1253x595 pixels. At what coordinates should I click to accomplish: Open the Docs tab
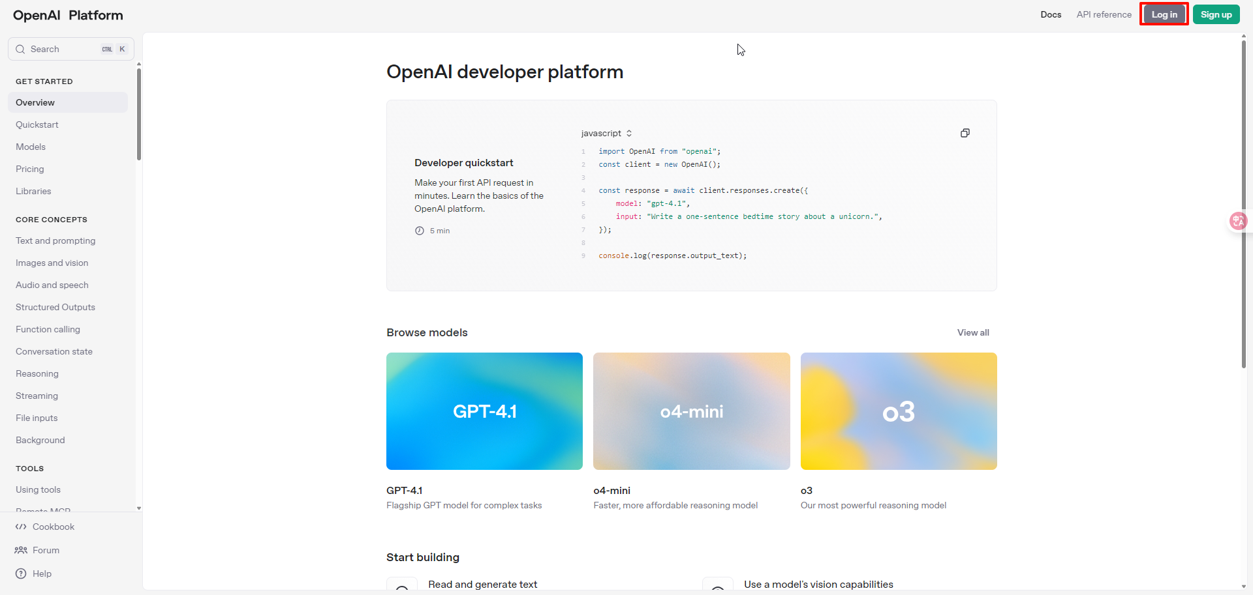[x=1051, y=14]
